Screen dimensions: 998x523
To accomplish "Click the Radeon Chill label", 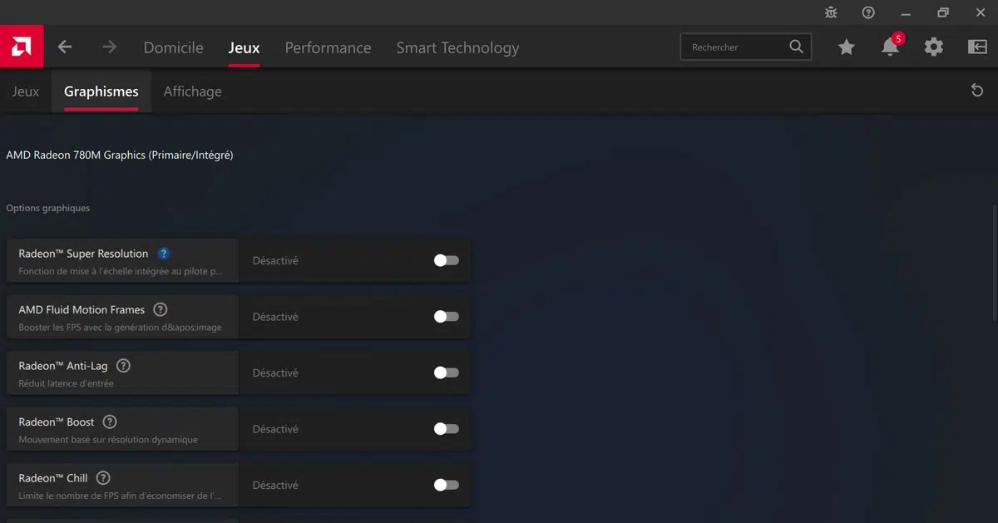I will [x=53, y=478].
